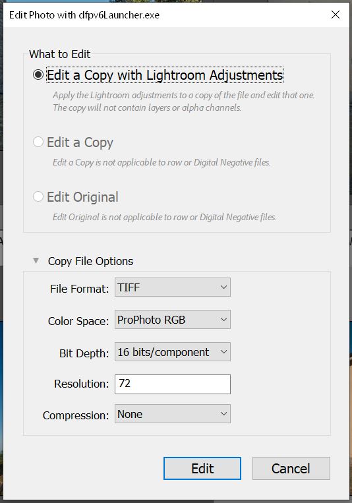Choose the Edit a Copy radio option
Screen dimensions: 352x503
[38, 142]
